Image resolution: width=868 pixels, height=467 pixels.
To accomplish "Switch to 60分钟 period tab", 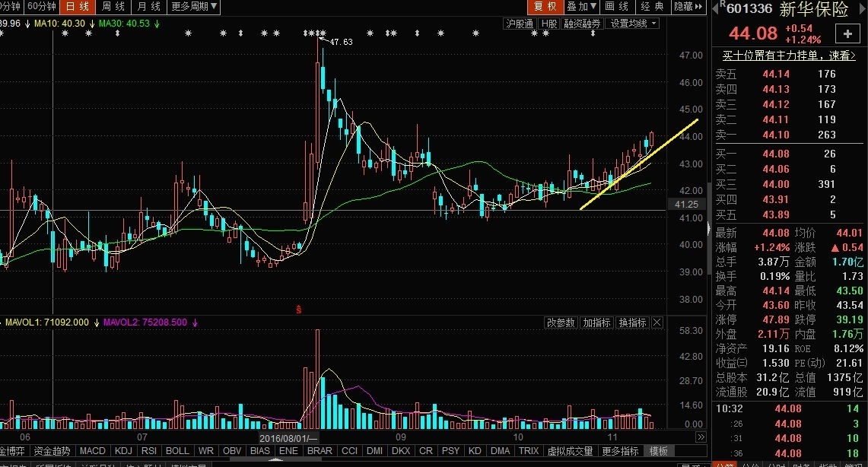I will (x=42, y=7).
